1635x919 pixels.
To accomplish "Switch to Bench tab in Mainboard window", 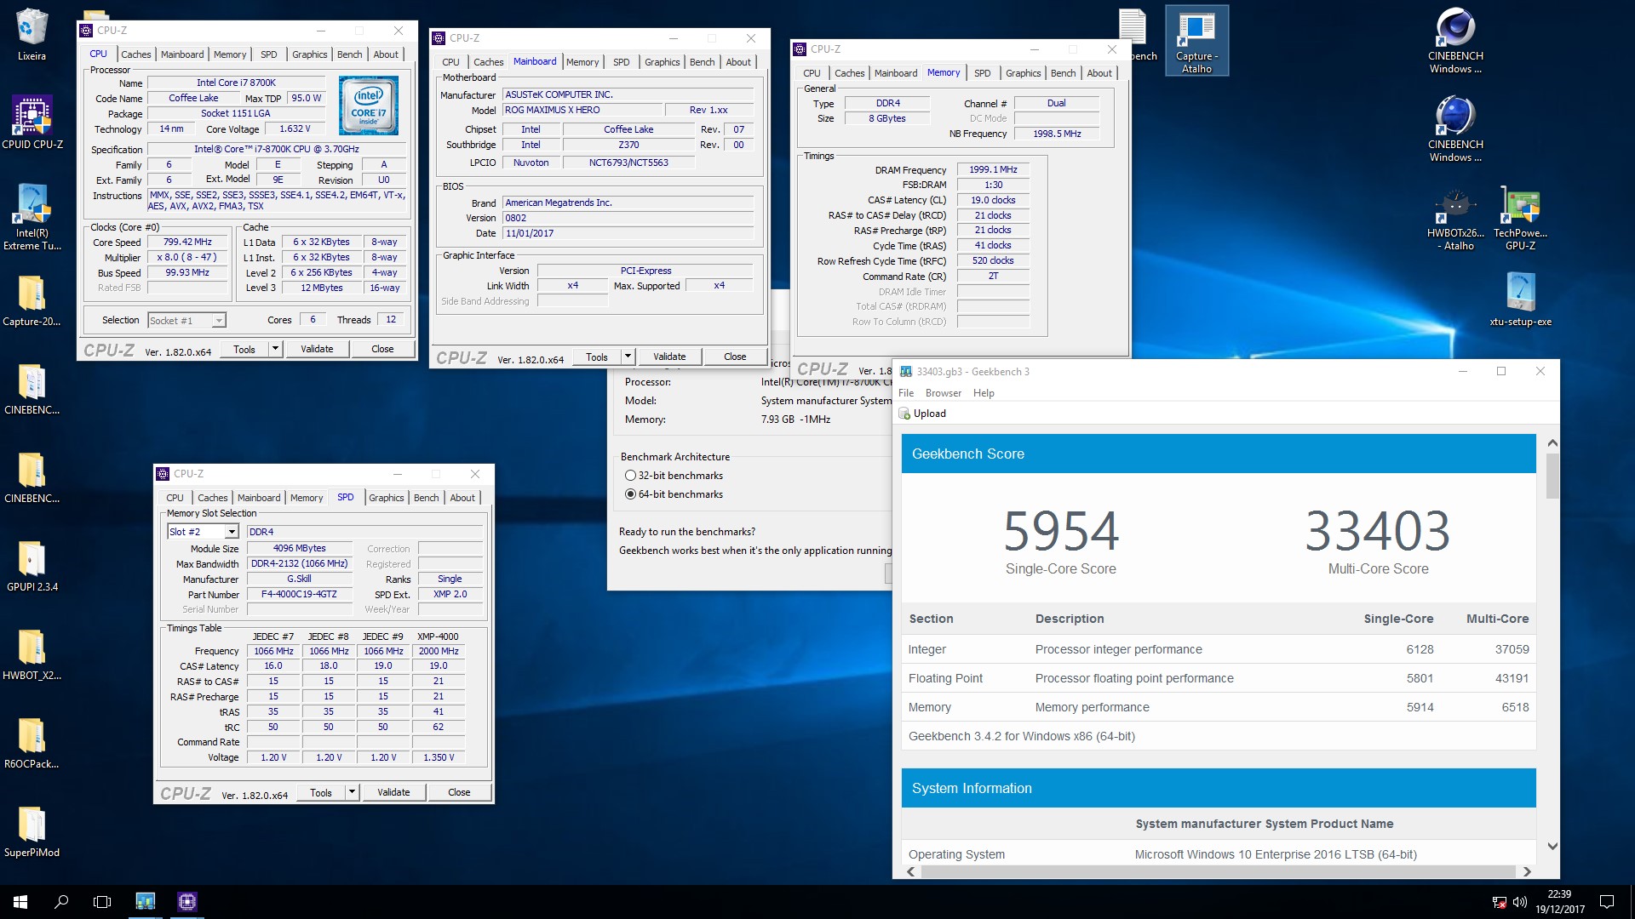I will 702,62.
